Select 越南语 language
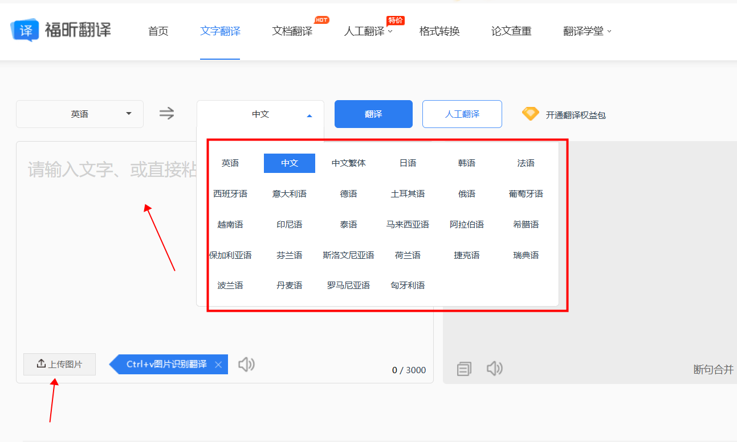737x442 pixels. (230, 225)
